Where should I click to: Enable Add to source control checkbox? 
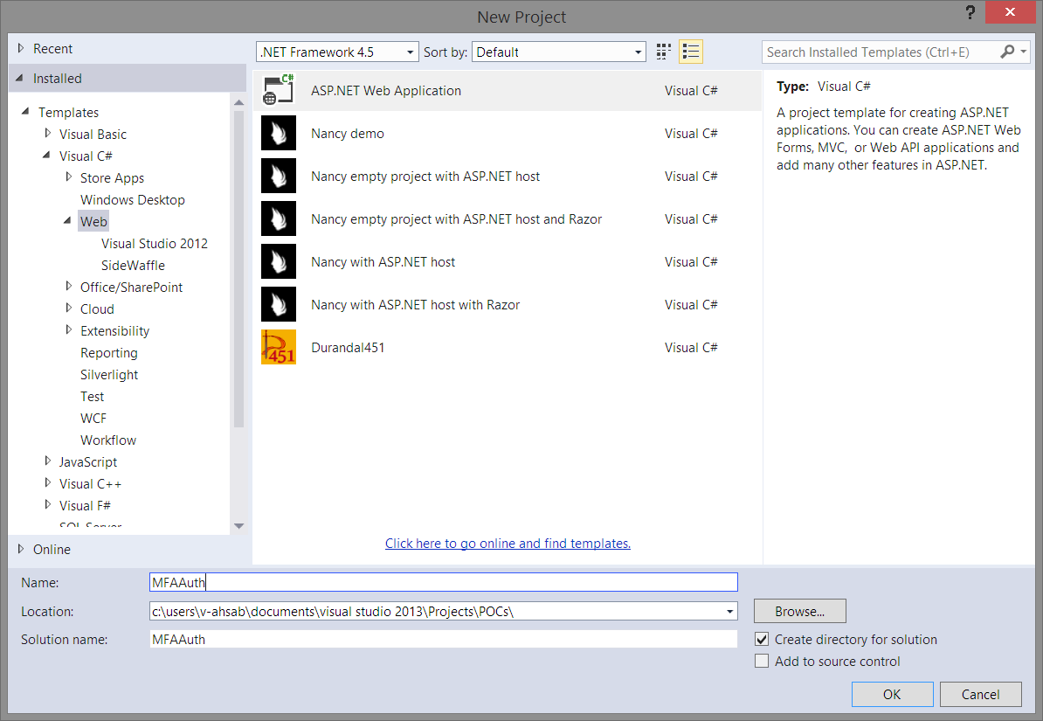click(x=762, y=661)
